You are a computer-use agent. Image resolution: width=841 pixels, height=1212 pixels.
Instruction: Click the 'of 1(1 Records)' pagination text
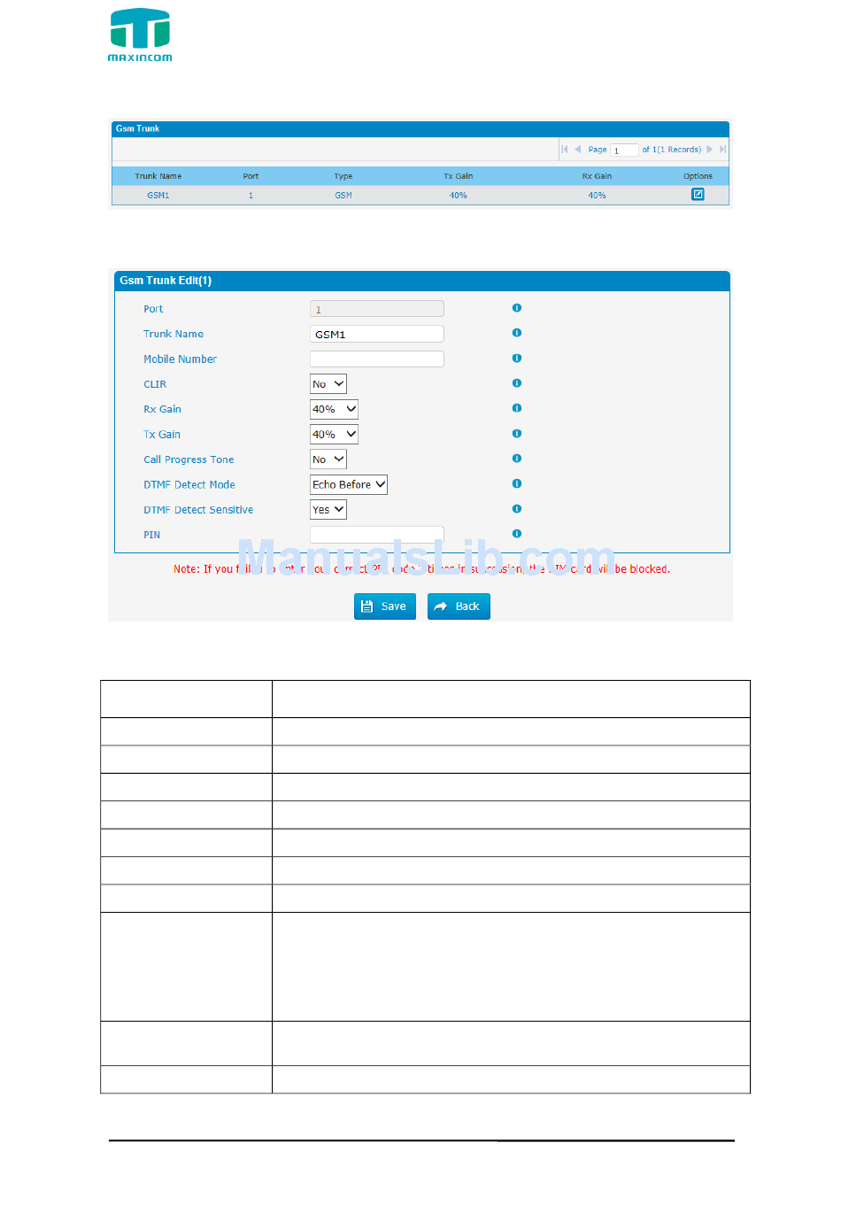click(x=672, y=150)
